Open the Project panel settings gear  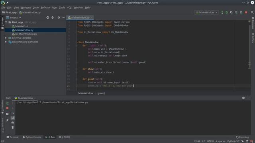59,17
